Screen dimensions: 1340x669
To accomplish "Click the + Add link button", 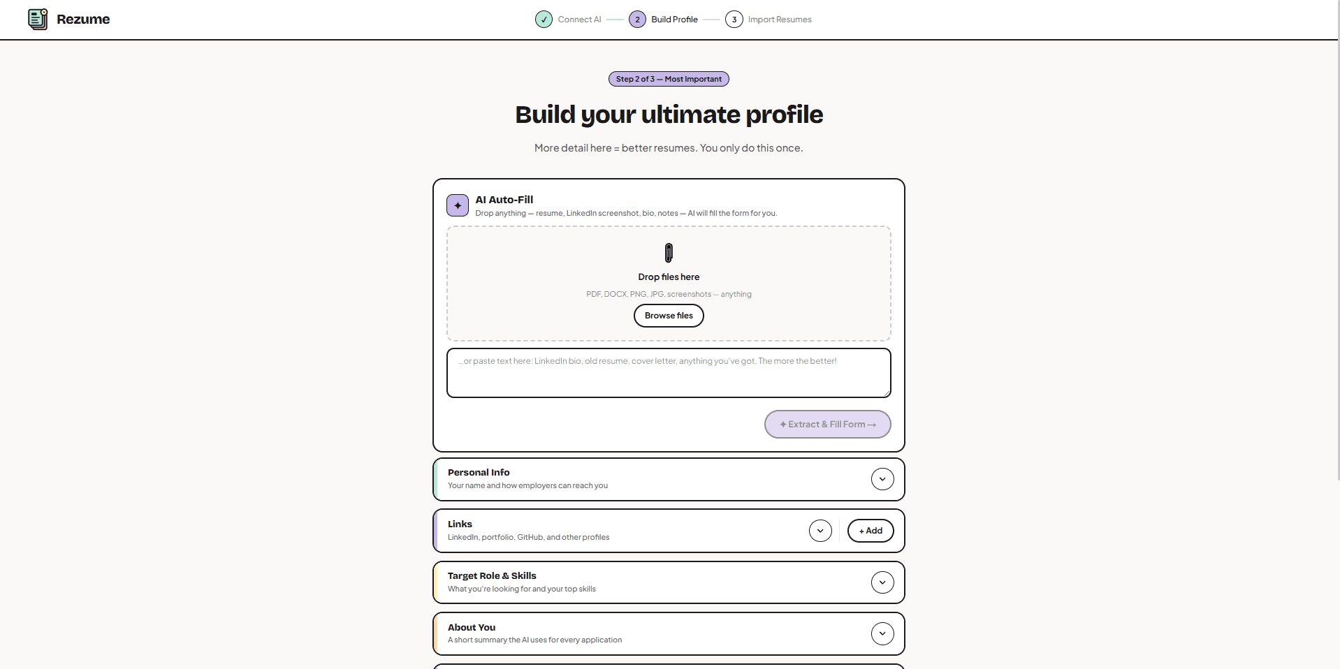I will tap(871, 531).
